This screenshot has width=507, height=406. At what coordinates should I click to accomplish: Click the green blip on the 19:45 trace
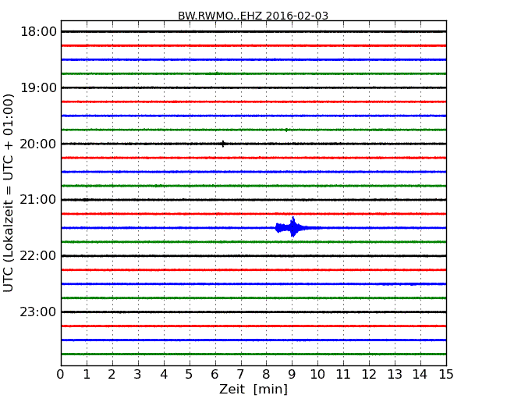coord(286,130)
